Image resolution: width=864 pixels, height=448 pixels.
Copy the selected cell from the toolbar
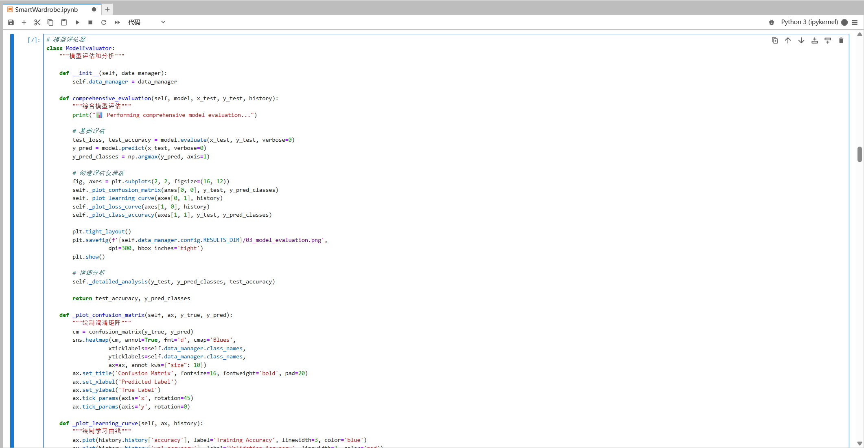[x=50, y=22]
